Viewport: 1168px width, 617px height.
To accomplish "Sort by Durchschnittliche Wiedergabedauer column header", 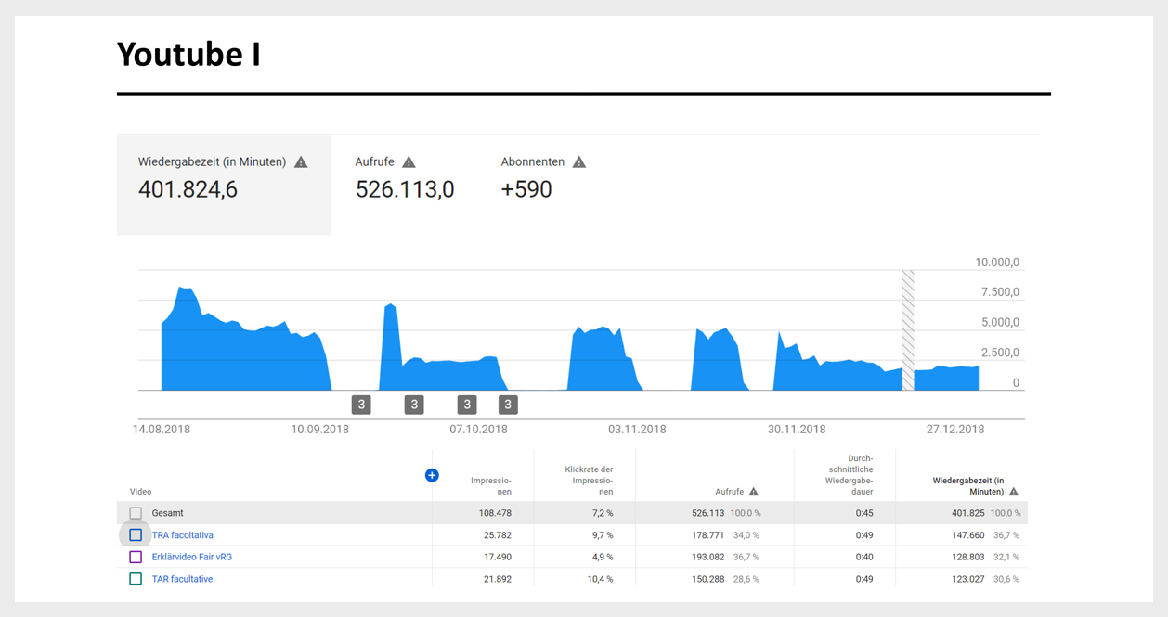I will pyautogui.click(x=849, y=475).
